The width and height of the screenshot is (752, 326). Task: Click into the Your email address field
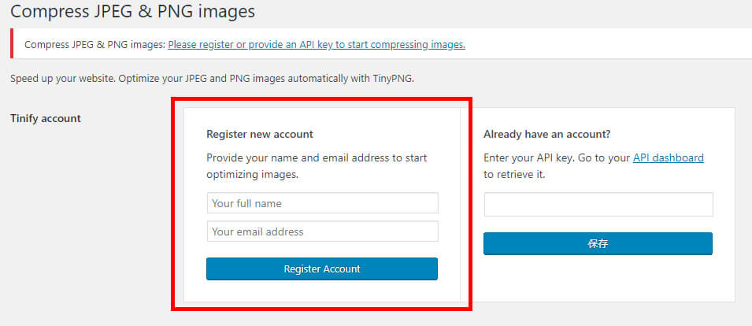coord(322,232)
